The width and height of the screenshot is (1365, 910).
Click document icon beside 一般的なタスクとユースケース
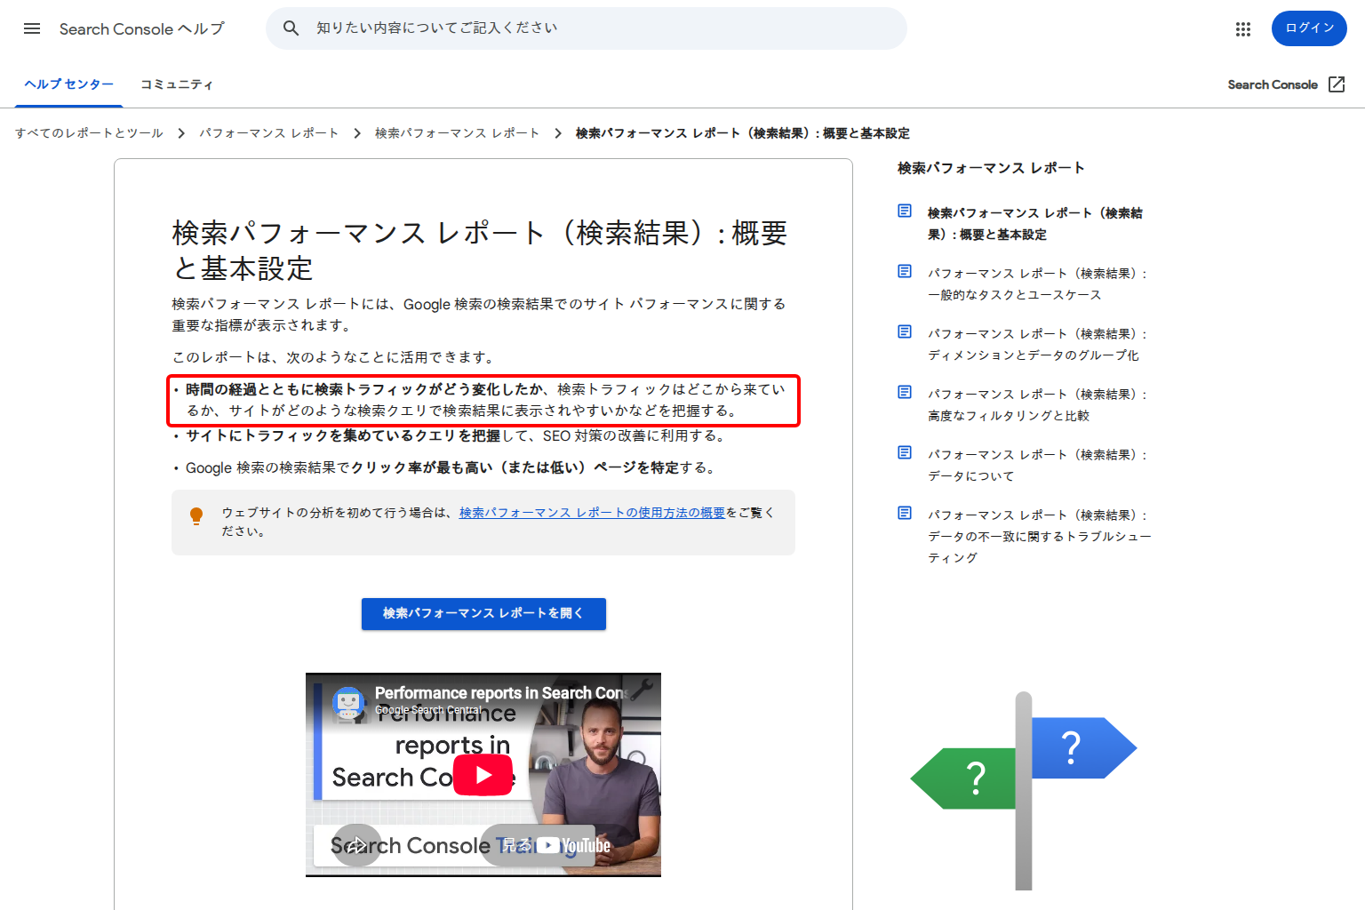(905, 271)
